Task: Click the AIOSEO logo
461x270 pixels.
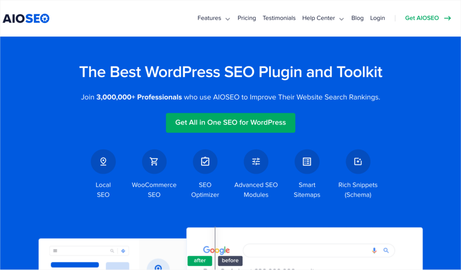Action: pos(26,18)
